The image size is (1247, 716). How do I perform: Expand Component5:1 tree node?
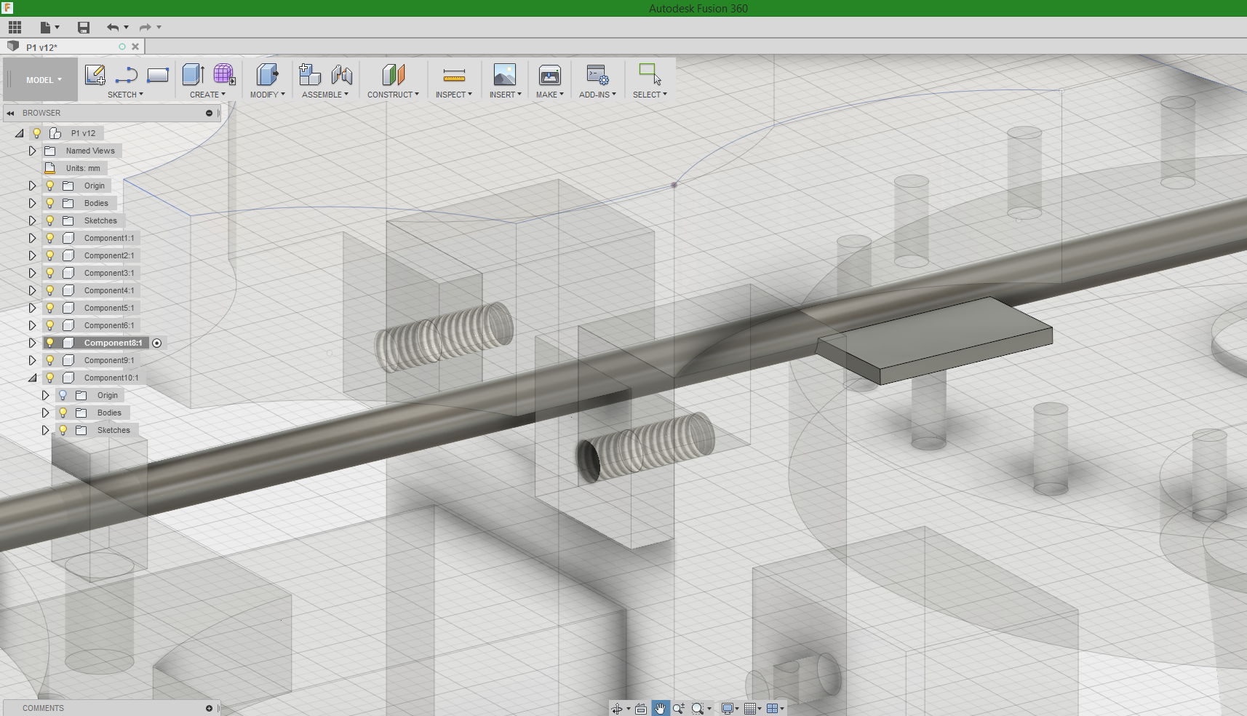[x=32, y=308]
